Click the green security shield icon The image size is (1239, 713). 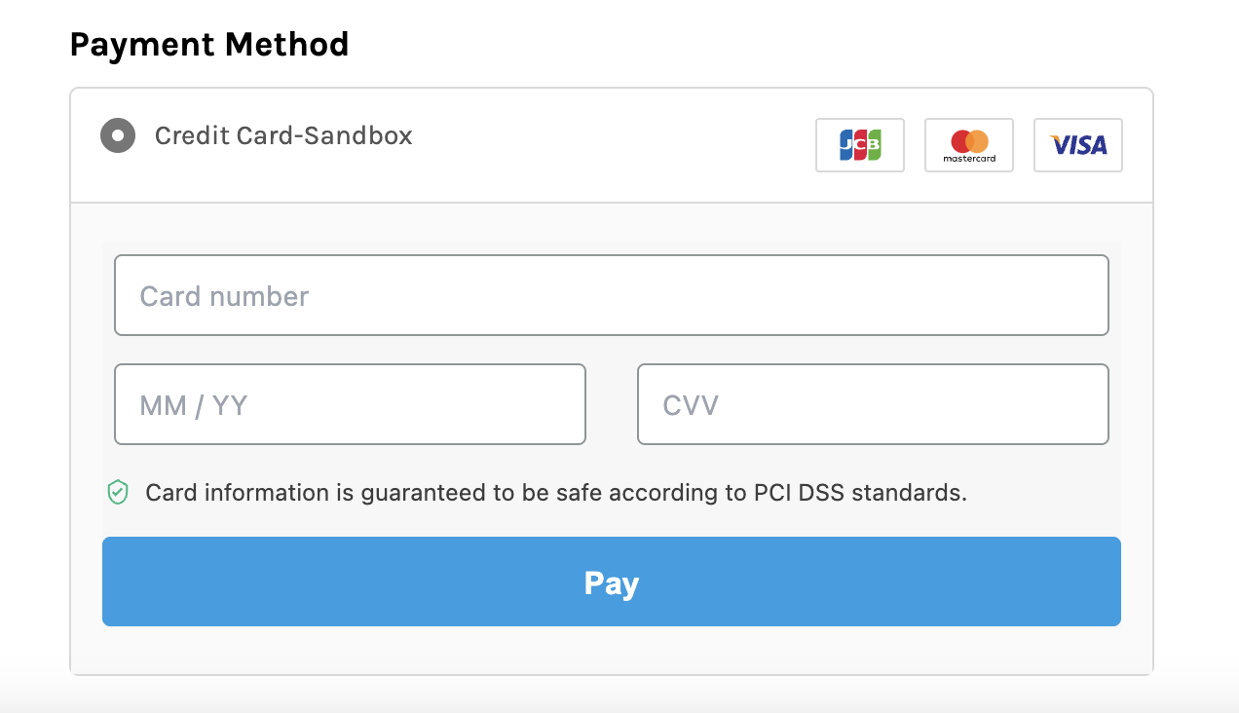[118, 492]
